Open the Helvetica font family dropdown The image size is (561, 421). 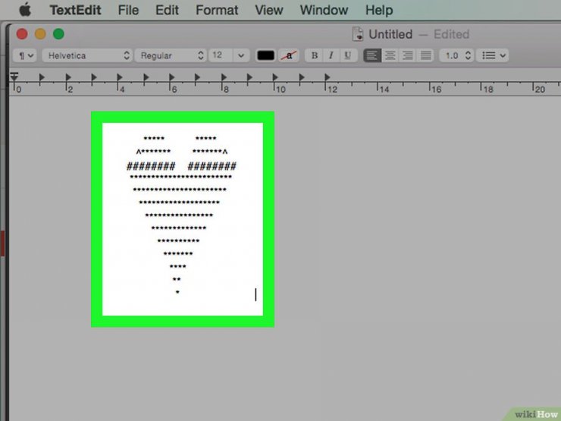(87, 55)
